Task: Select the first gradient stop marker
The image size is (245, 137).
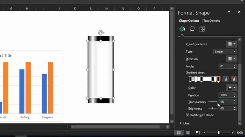Action: click(190, 79)
